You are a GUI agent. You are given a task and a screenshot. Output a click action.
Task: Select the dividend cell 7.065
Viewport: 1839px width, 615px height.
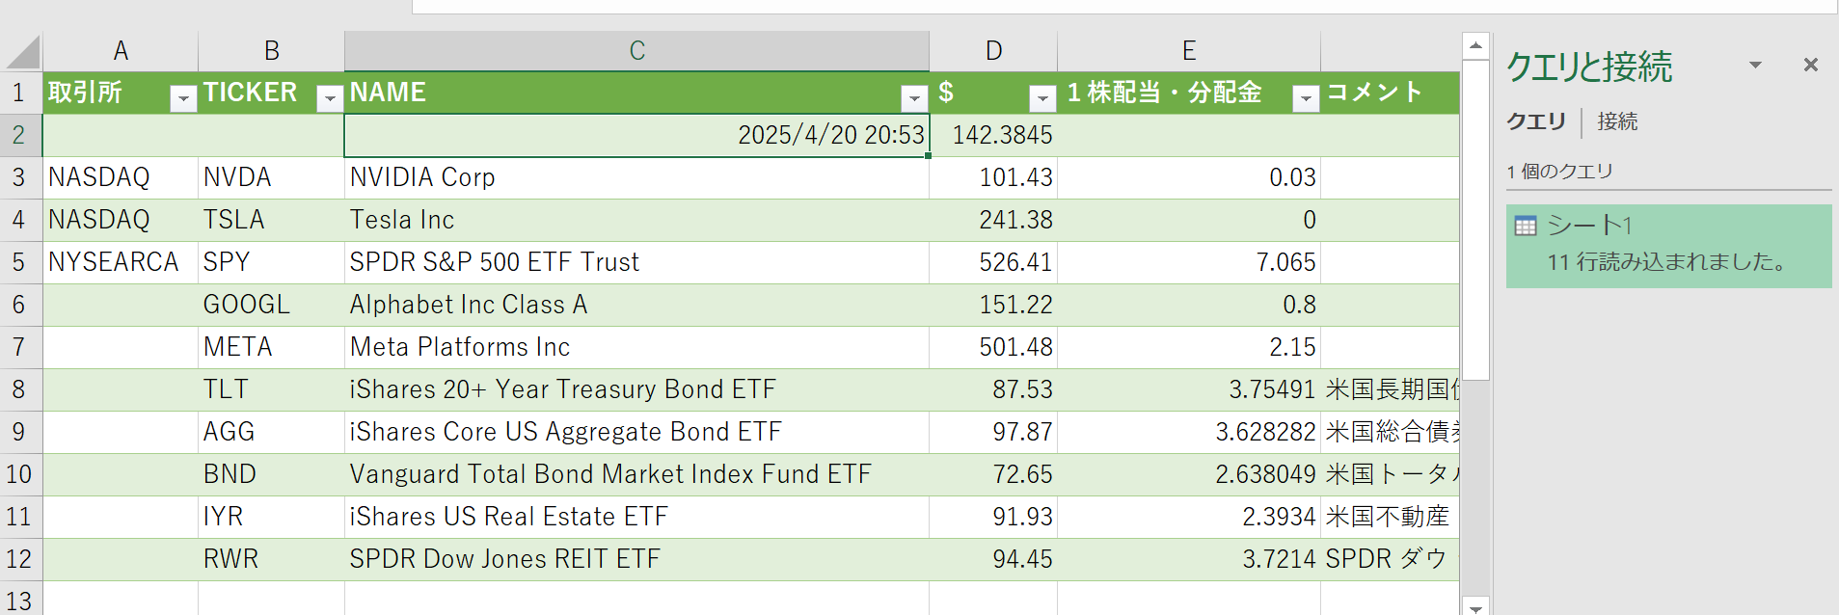pos(1189,262)
